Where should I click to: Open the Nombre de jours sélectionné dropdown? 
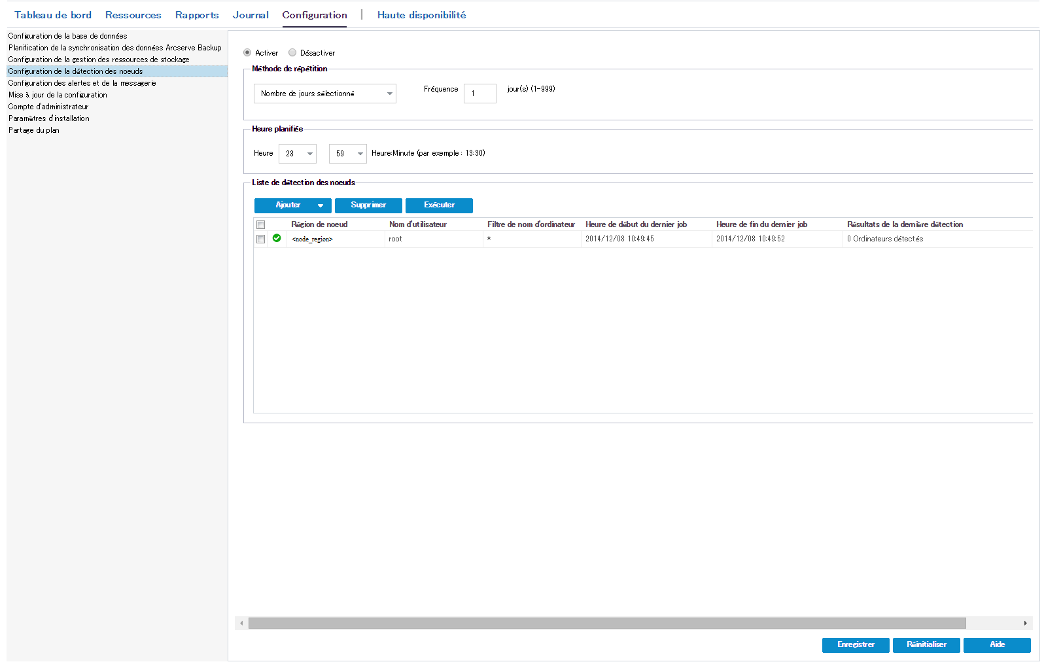325,94
